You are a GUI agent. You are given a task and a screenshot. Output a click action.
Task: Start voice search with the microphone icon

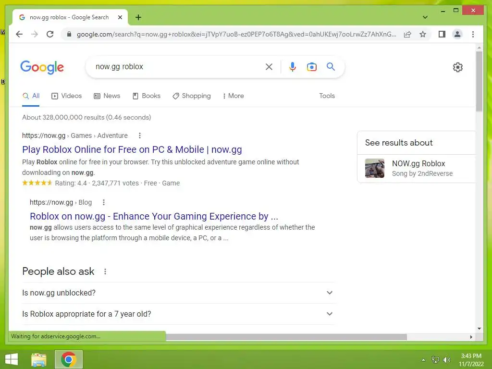[293, 66]
